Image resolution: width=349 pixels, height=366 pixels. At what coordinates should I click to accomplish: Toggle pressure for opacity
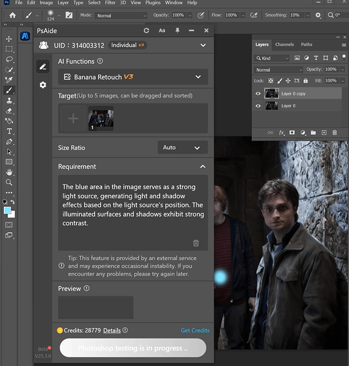tap(201, 16)
